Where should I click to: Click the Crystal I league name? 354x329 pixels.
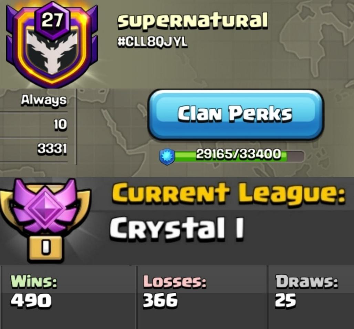(x=177, y=228)
